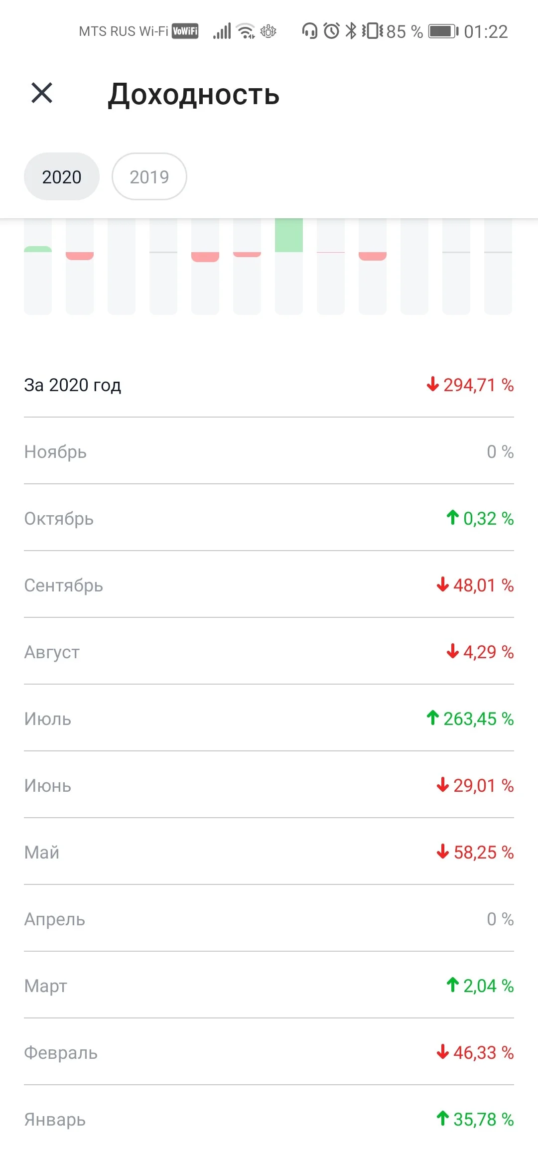Tap the green up arrow beside 0,32 %

[x=452, y=517]
